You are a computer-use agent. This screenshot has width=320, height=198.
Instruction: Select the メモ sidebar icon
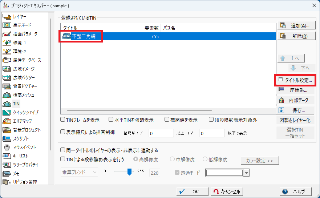(7, 174)
